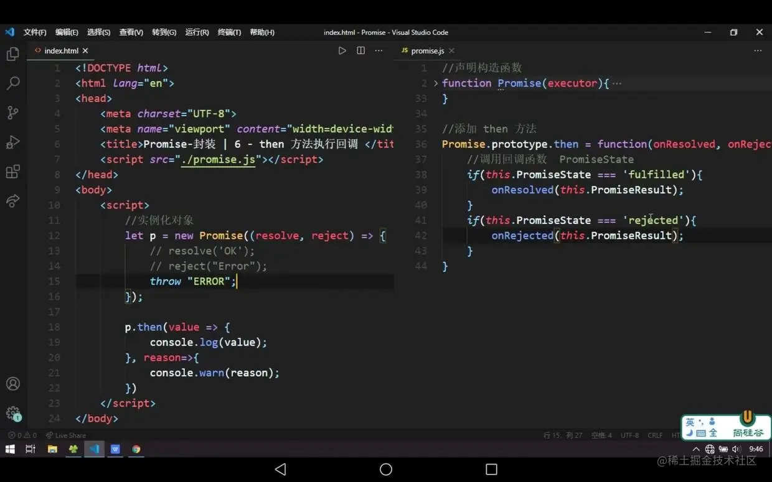Open the 运行(R) menu
This screenshot has height=482, width=772.
[197, 32]
